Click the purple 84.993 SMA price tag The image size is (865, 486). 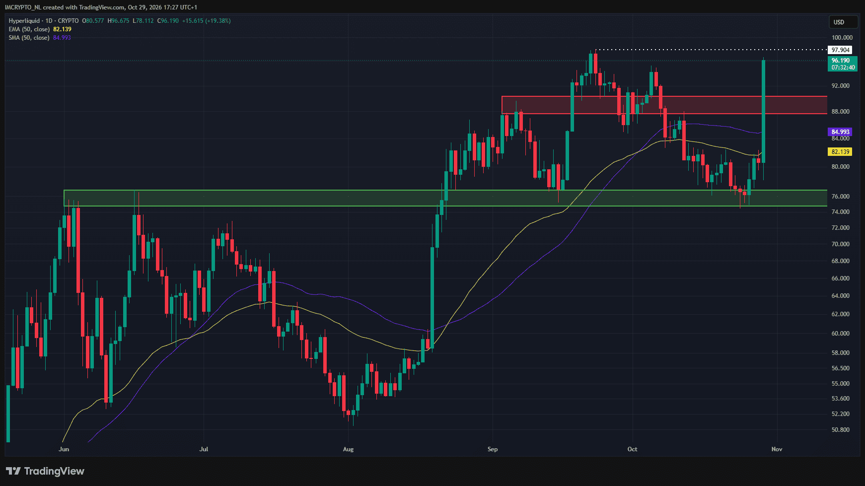(840, 132)
